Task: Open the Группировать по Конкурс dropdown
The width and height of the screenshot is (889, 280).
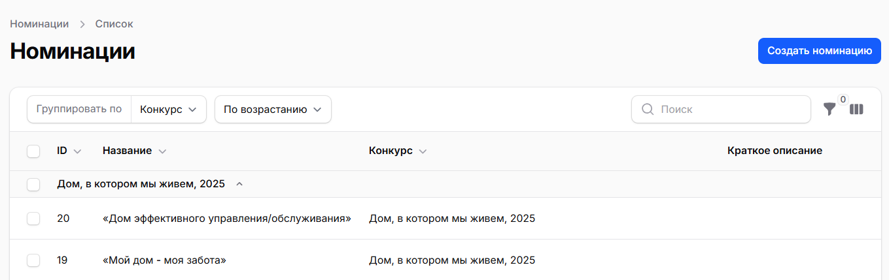Action: pos(169,110)
